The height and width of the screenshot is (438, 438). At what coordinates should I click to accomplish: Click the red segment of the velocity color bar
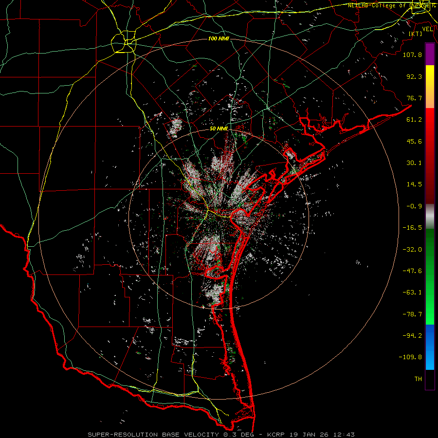click(430, 156)
